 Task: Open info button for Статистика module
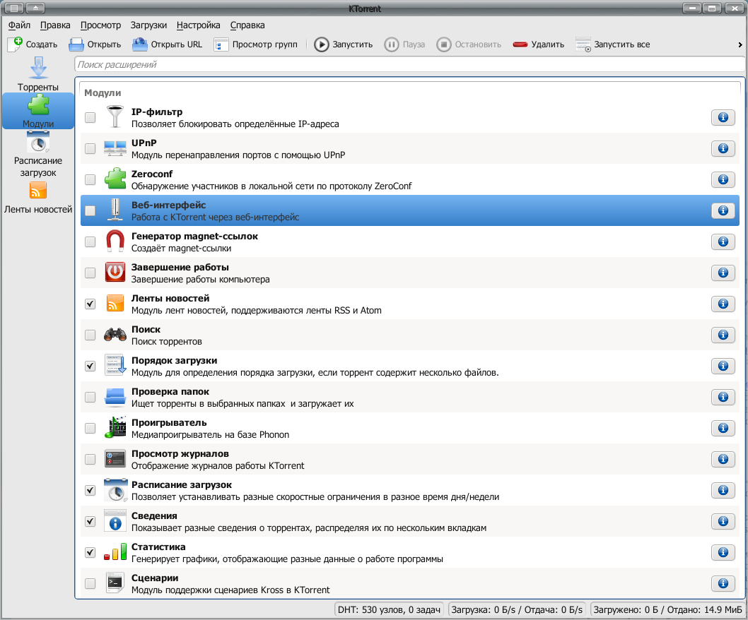(723, 552)
